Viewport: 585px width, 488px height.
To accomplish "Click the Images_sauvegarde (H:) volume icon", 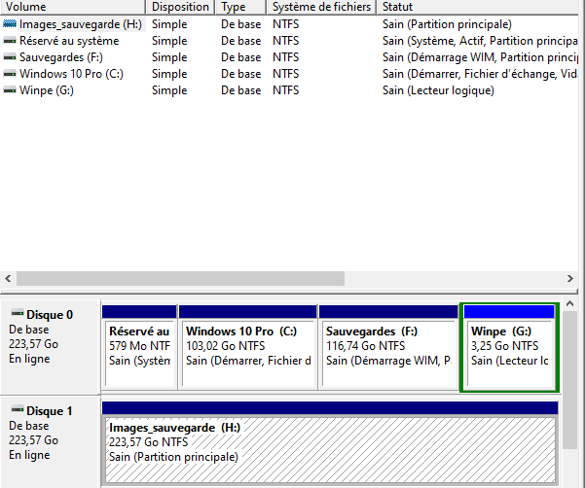I will (10, 24).
